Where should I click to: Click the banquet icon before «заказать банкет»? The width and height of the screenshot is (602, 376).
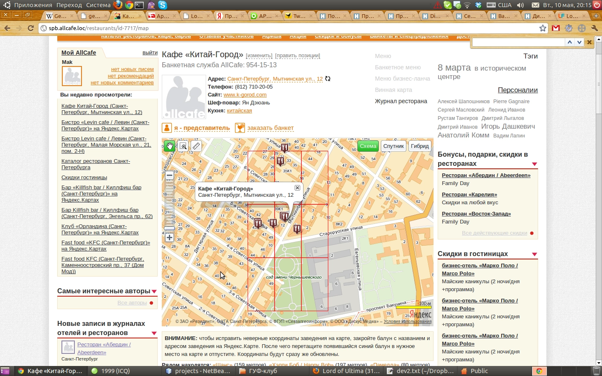coord(240,128)
